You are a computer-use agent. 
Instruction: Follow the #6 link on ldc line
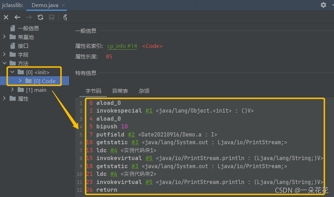114,174
